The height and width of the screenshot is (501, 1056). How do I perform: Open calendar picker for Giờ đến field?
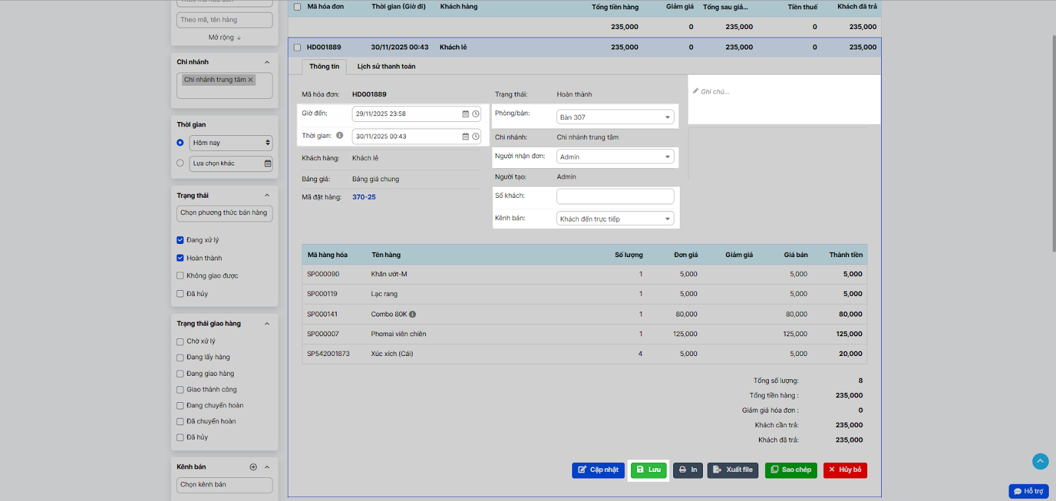coord(465,114)
